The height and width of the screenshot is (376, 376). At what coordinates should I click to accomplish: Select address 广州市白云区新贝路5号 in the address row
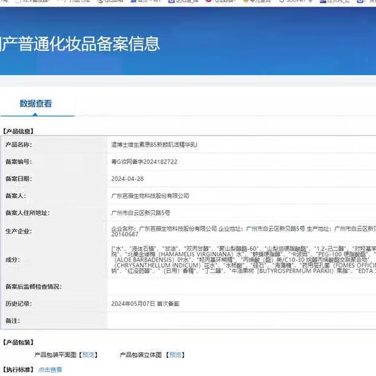(140, 213)
